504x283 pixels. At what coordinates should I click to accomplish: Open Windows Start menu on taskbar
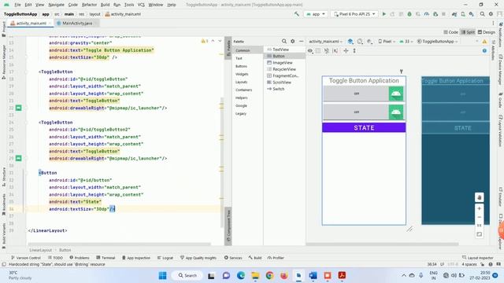tap(163, 275)
